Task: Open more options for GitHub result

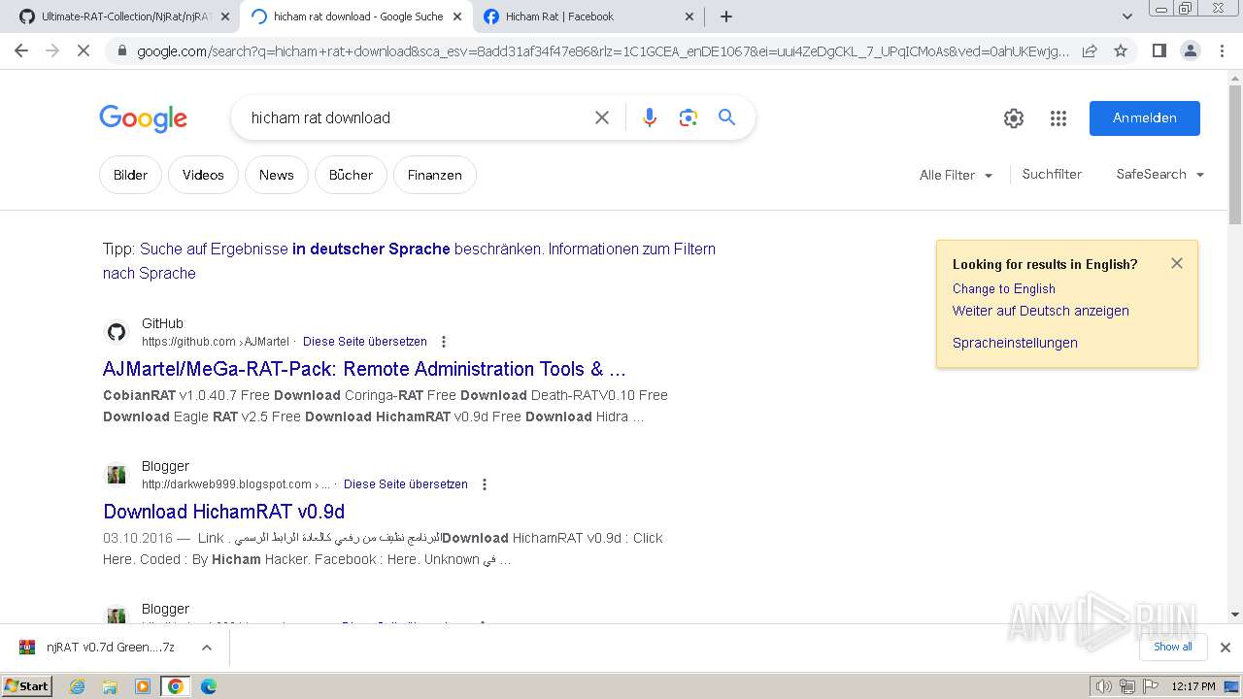Action: [x=444, y=342]
